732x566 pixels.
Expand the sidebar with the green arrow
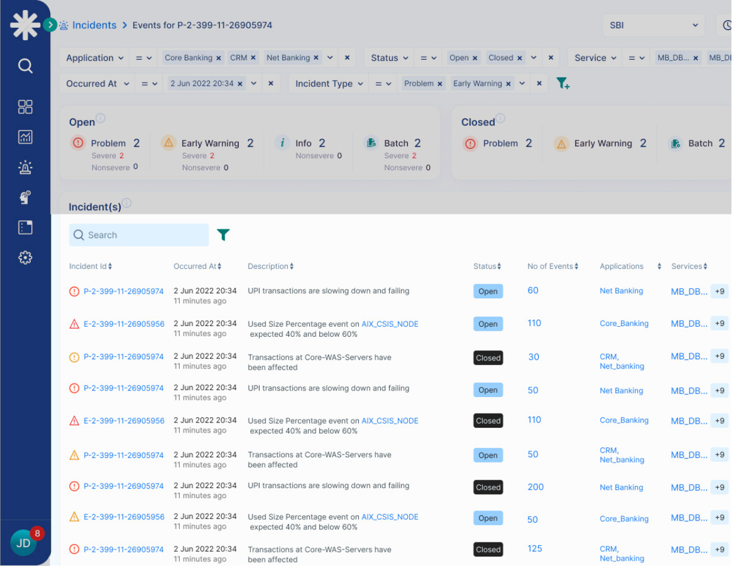(50, 25)
